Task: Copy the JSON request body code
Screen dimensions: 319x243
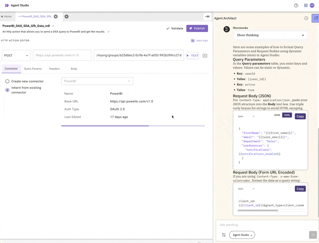Action: (300, 117)
